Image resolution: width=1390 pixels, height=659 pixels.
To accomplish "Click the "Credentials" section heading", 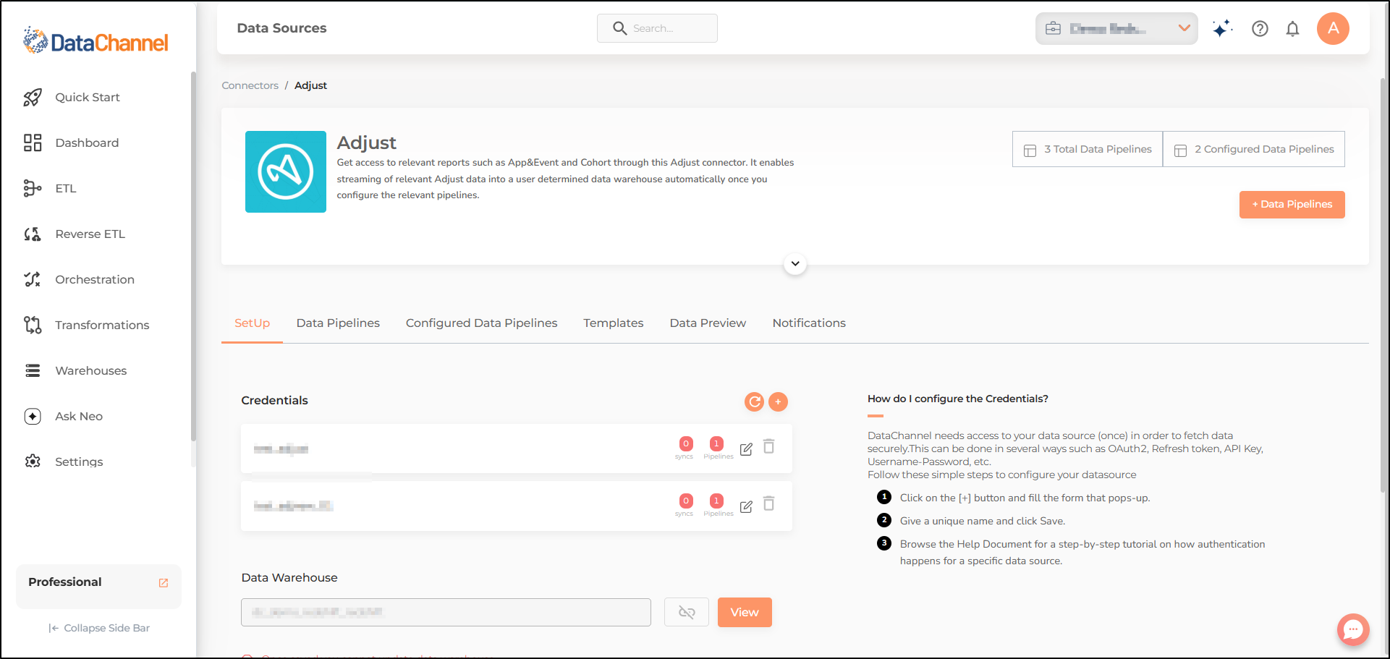I will tap(274, 401).
